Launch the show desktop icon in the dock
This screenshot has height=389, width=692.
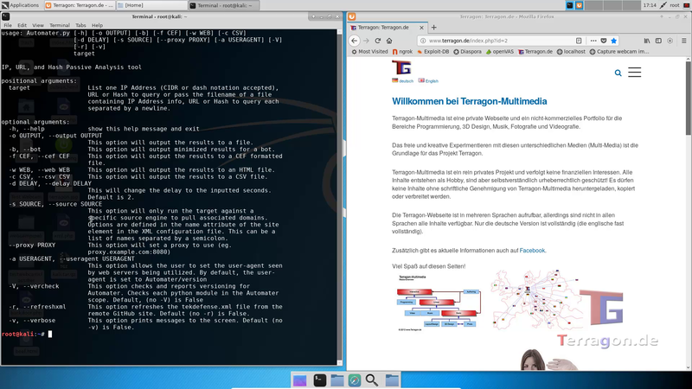(299, 380)
